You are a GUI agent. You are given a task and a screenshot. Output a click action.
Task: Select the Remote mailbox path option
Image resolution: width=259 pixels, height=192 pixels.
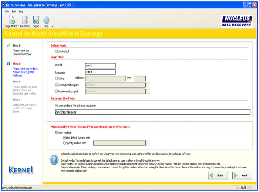coord(56,91)
